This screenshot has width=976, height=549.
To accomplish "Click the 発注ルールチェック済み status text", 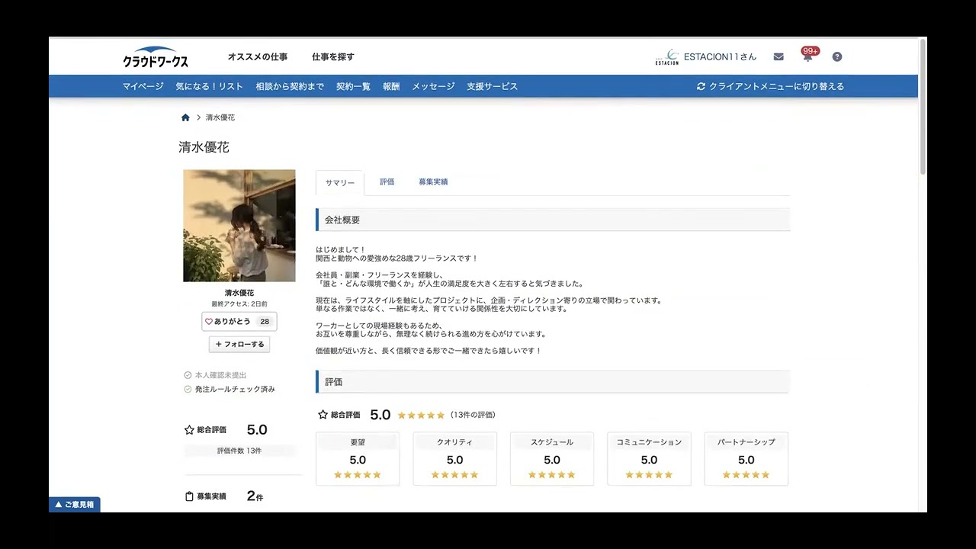I will coord(235,389).
